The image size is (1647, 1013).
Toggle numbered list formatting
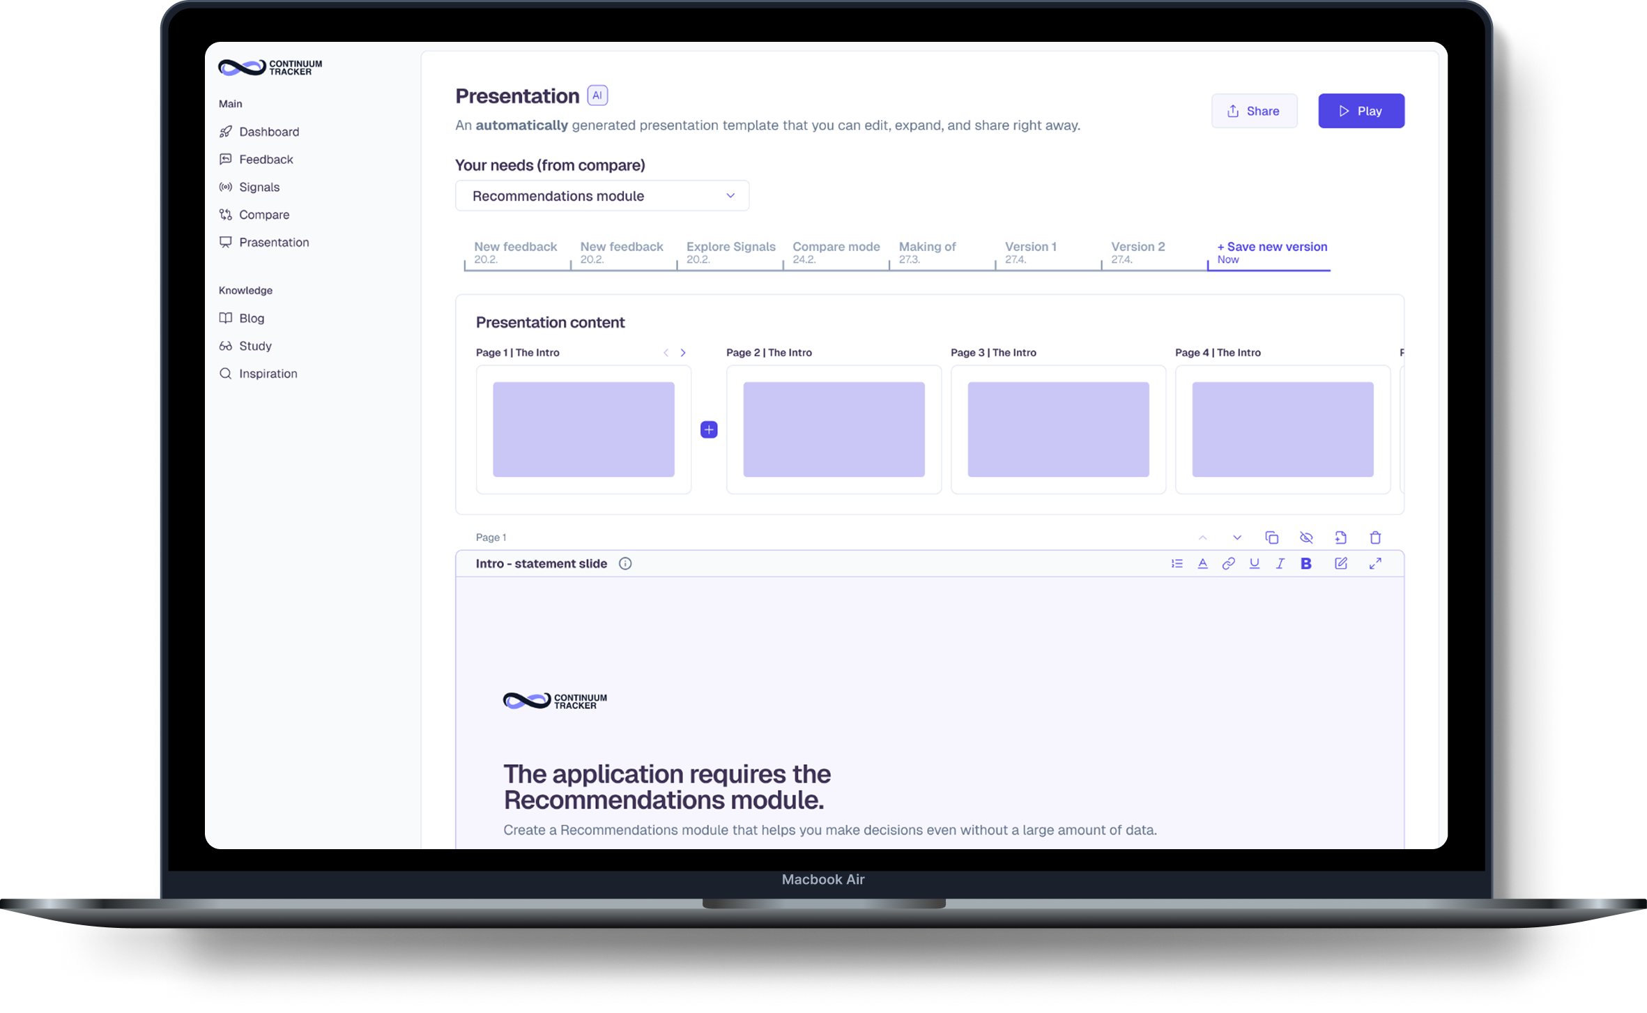click(x=1177, y=563)
